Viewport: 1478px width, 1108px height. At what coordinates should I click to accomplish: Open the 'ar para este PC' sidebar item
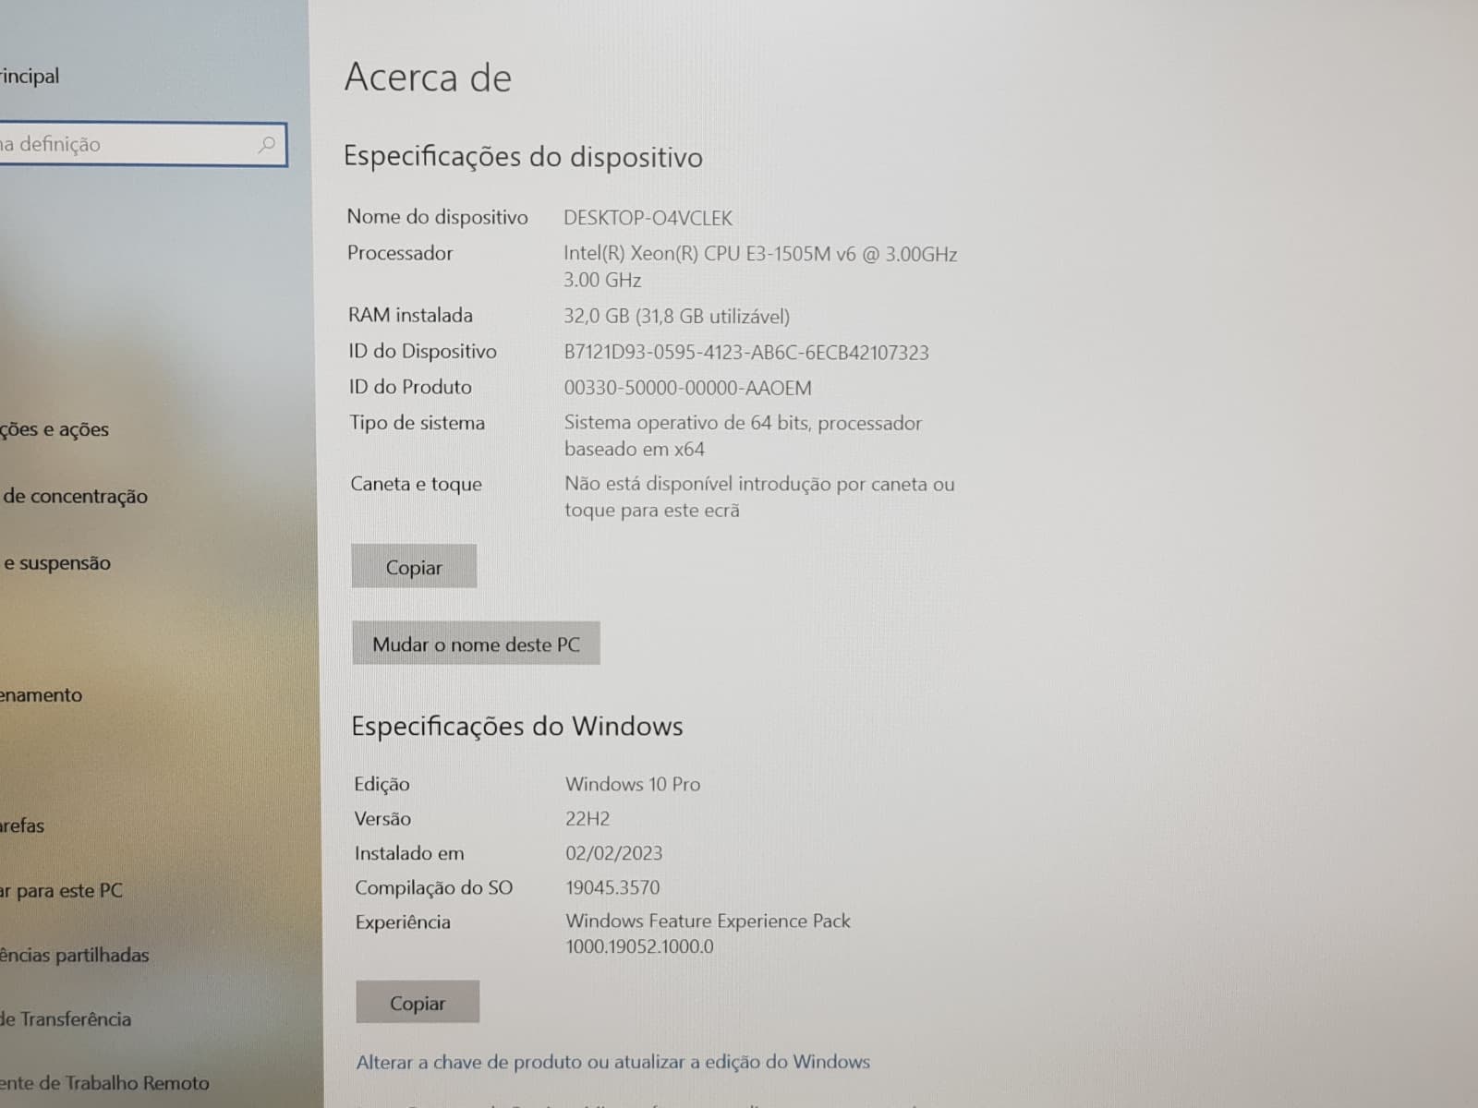coord(61,891)
